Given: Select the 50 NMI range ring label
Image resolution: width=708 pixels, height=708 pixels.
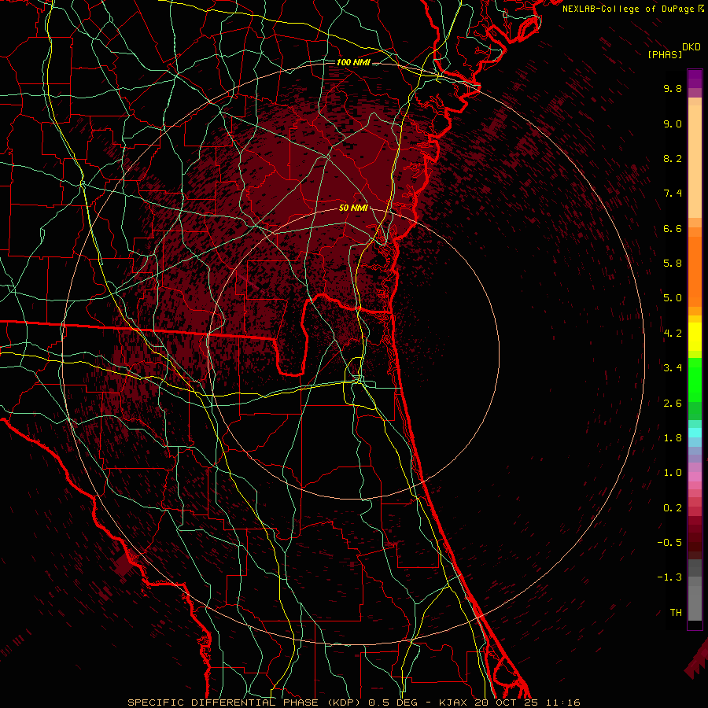Looking at the screenshot, I should point(353,208).
